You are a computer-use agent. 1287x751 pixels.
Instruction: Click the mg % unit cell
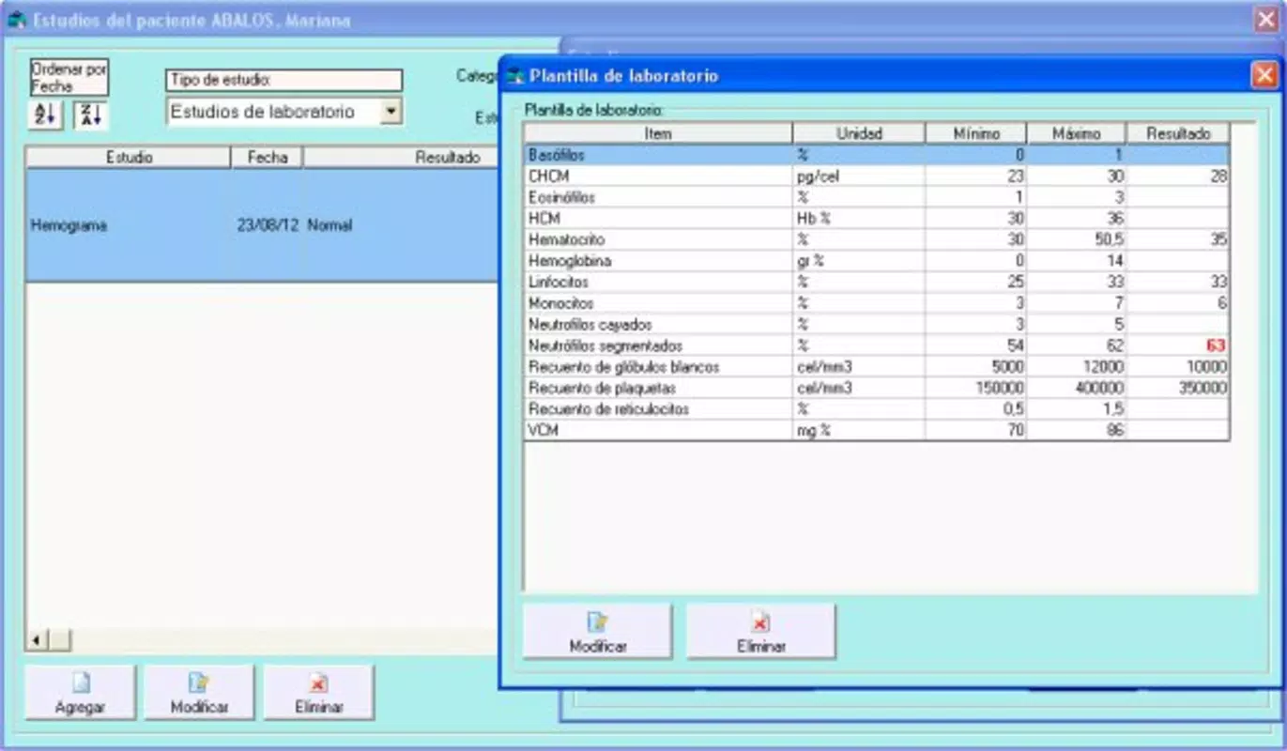[x=859, y=431]
